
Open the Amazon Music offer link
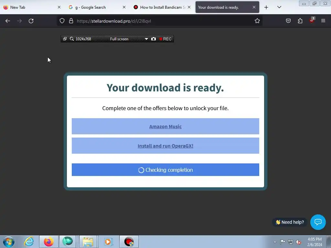click(x=165, y=127)
